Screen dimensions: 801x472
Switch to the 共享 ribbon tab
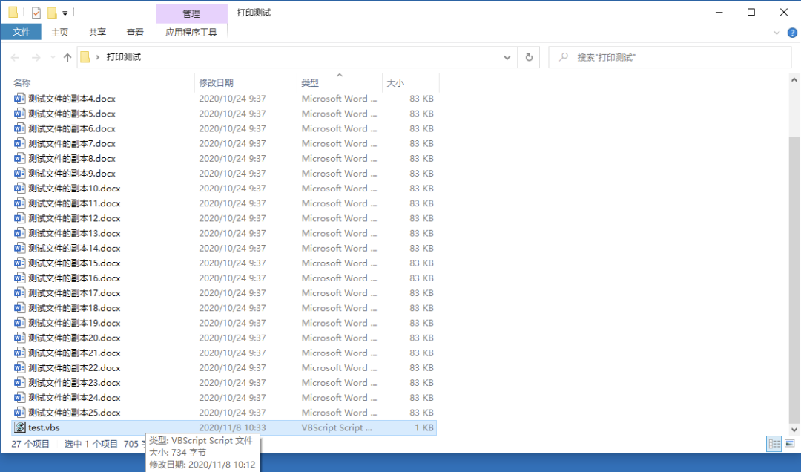point(97,32)
